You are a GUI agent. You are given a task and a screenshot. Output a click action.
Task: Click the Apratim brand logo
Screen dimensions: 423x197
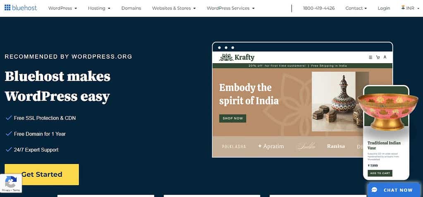(x=270, y=146)
